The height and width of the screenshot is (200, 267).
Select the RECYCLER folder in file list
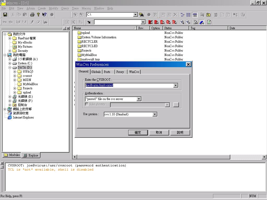pyautogui.click(x=90, y=42)
